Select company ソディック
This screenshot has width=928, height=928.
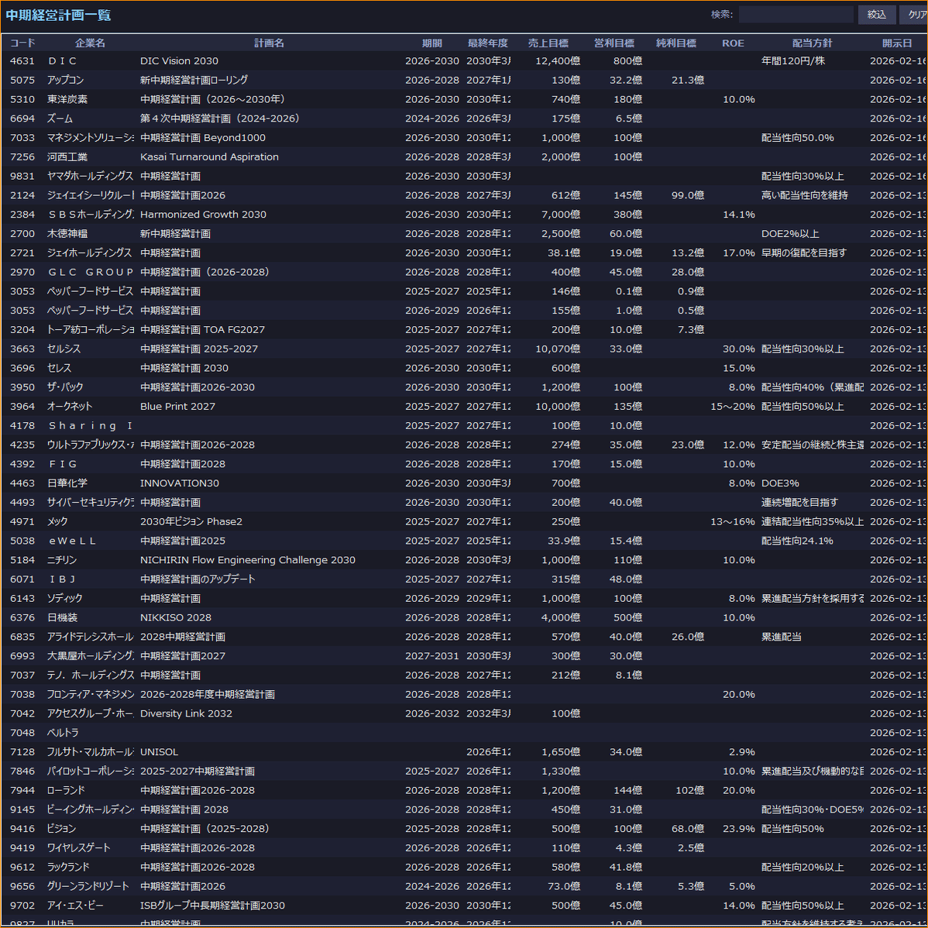tap(64, 598)
